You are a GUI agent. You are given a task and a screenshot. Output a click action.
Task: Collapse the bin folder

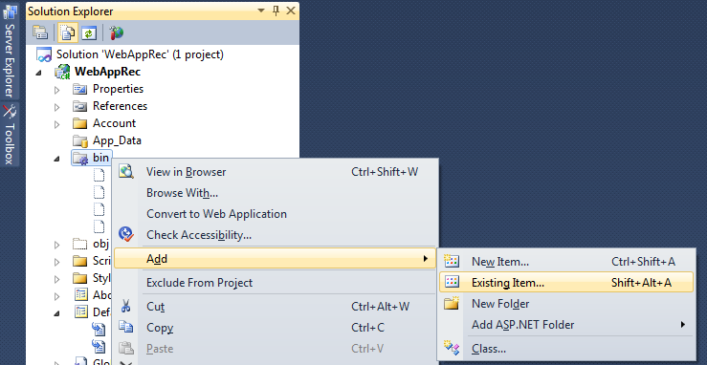[x=56, y=158]
